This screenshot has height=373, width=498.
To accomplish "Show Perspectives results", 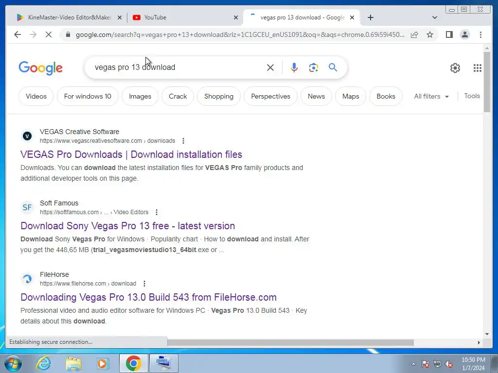I will (x=270, y=97).
